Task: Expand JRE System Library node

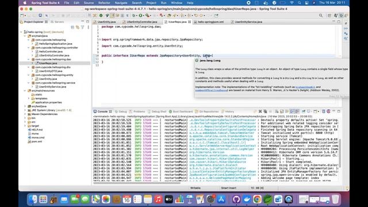Action: [x=25, y=110]
